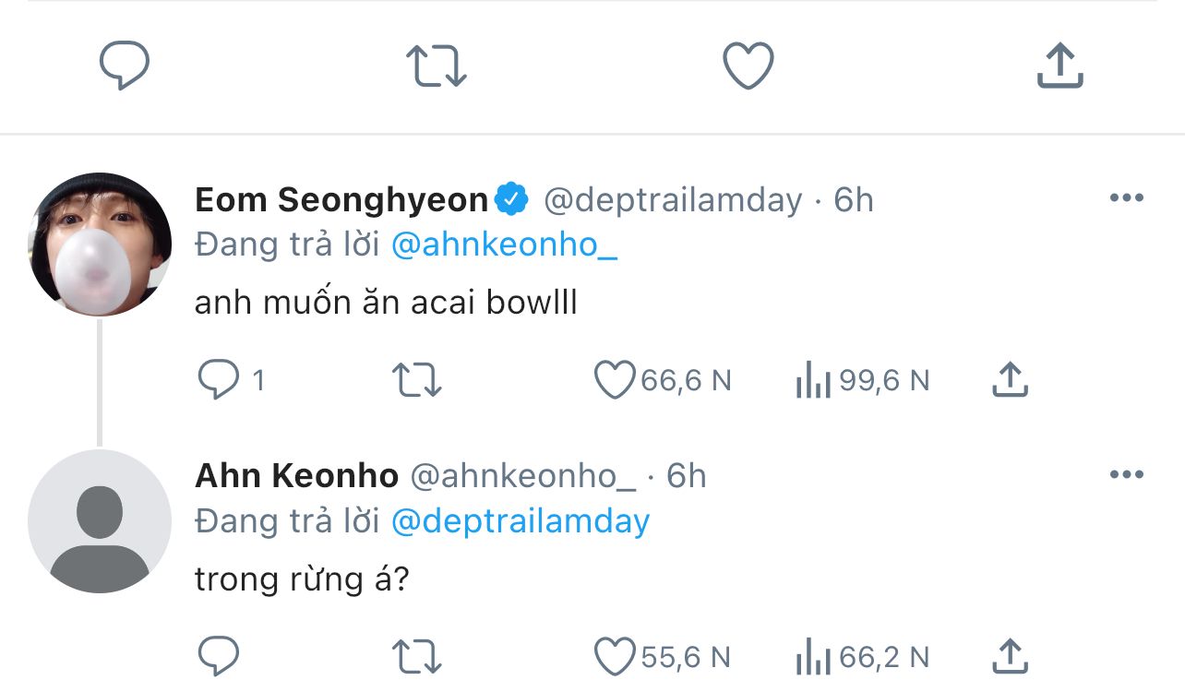Retweet the main tweet at top
1185x692 pixels.
[x=437, y=66]
